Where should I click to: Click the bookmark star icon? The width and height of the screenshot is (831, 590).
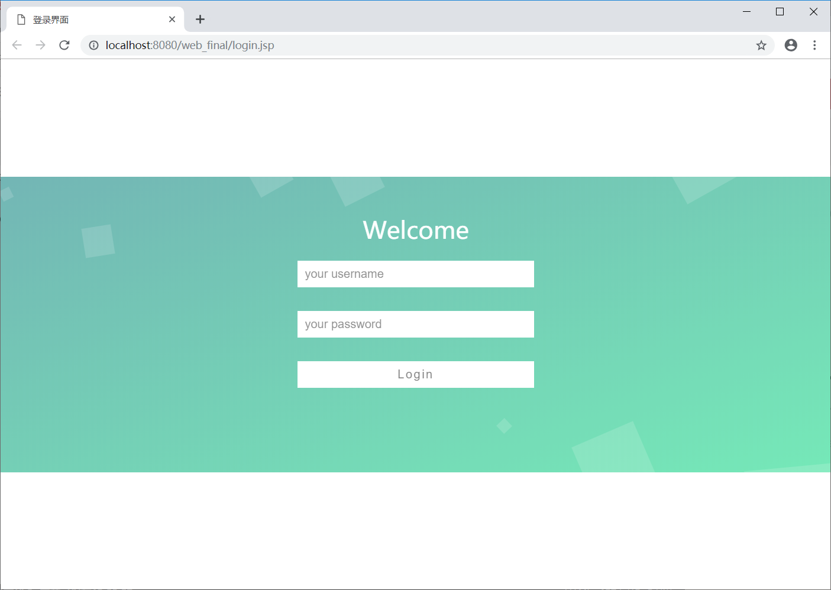tap(761, 45)
